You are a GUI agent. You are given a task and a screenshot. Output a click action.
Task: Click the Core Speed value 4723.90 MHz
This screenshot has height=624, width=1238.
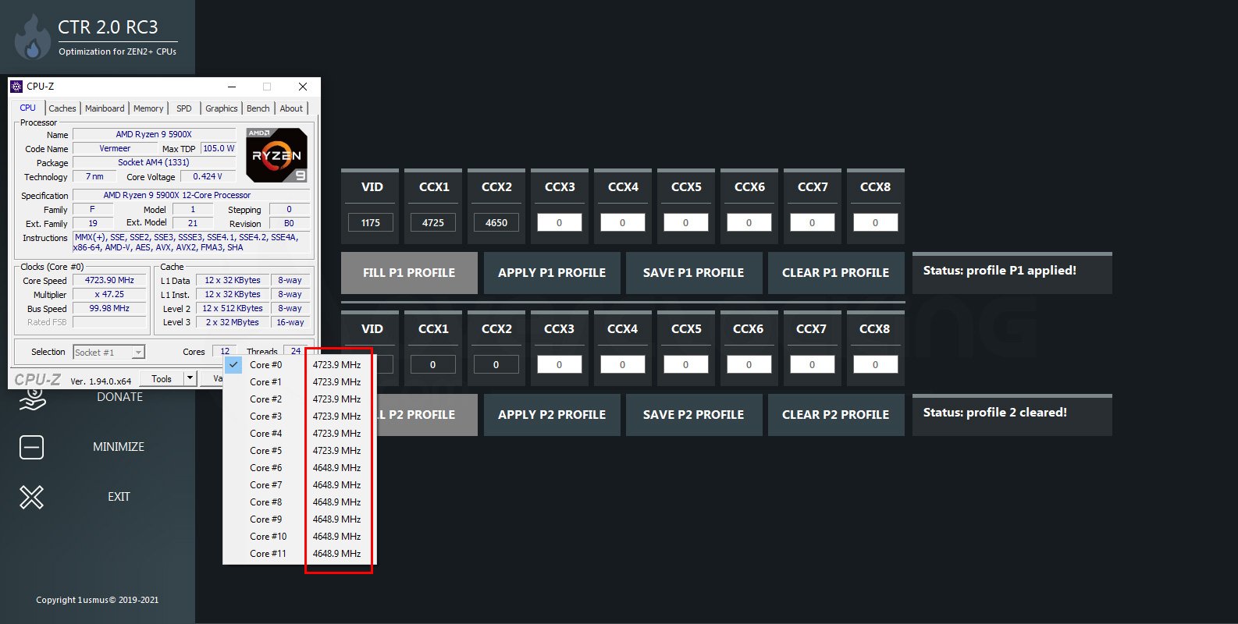(x=109, y=280)
